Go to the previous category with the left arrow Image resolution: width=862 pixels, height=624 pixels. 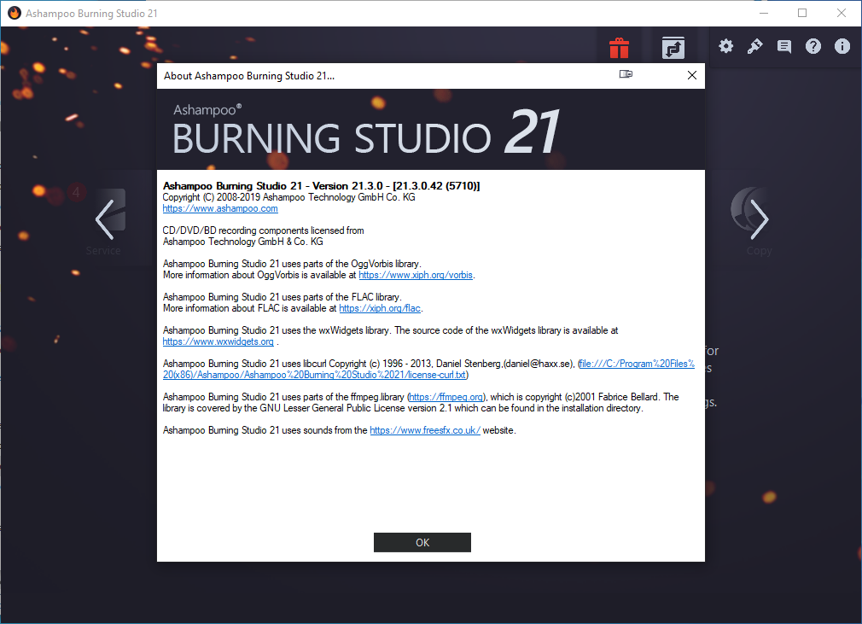(105, 219)
